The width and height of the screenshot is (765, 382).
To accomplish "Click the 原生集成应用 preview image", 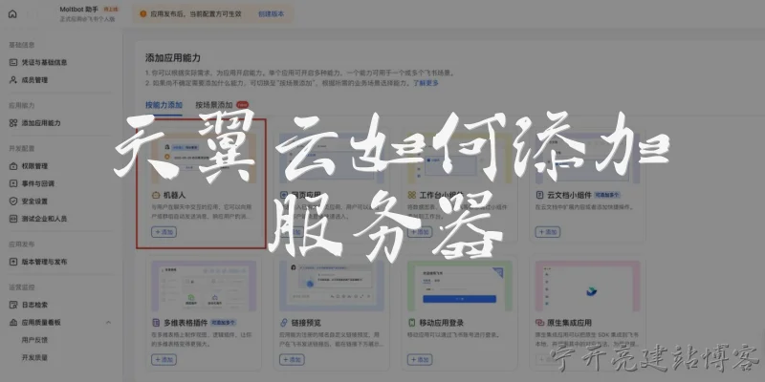I will click(588, 286).
